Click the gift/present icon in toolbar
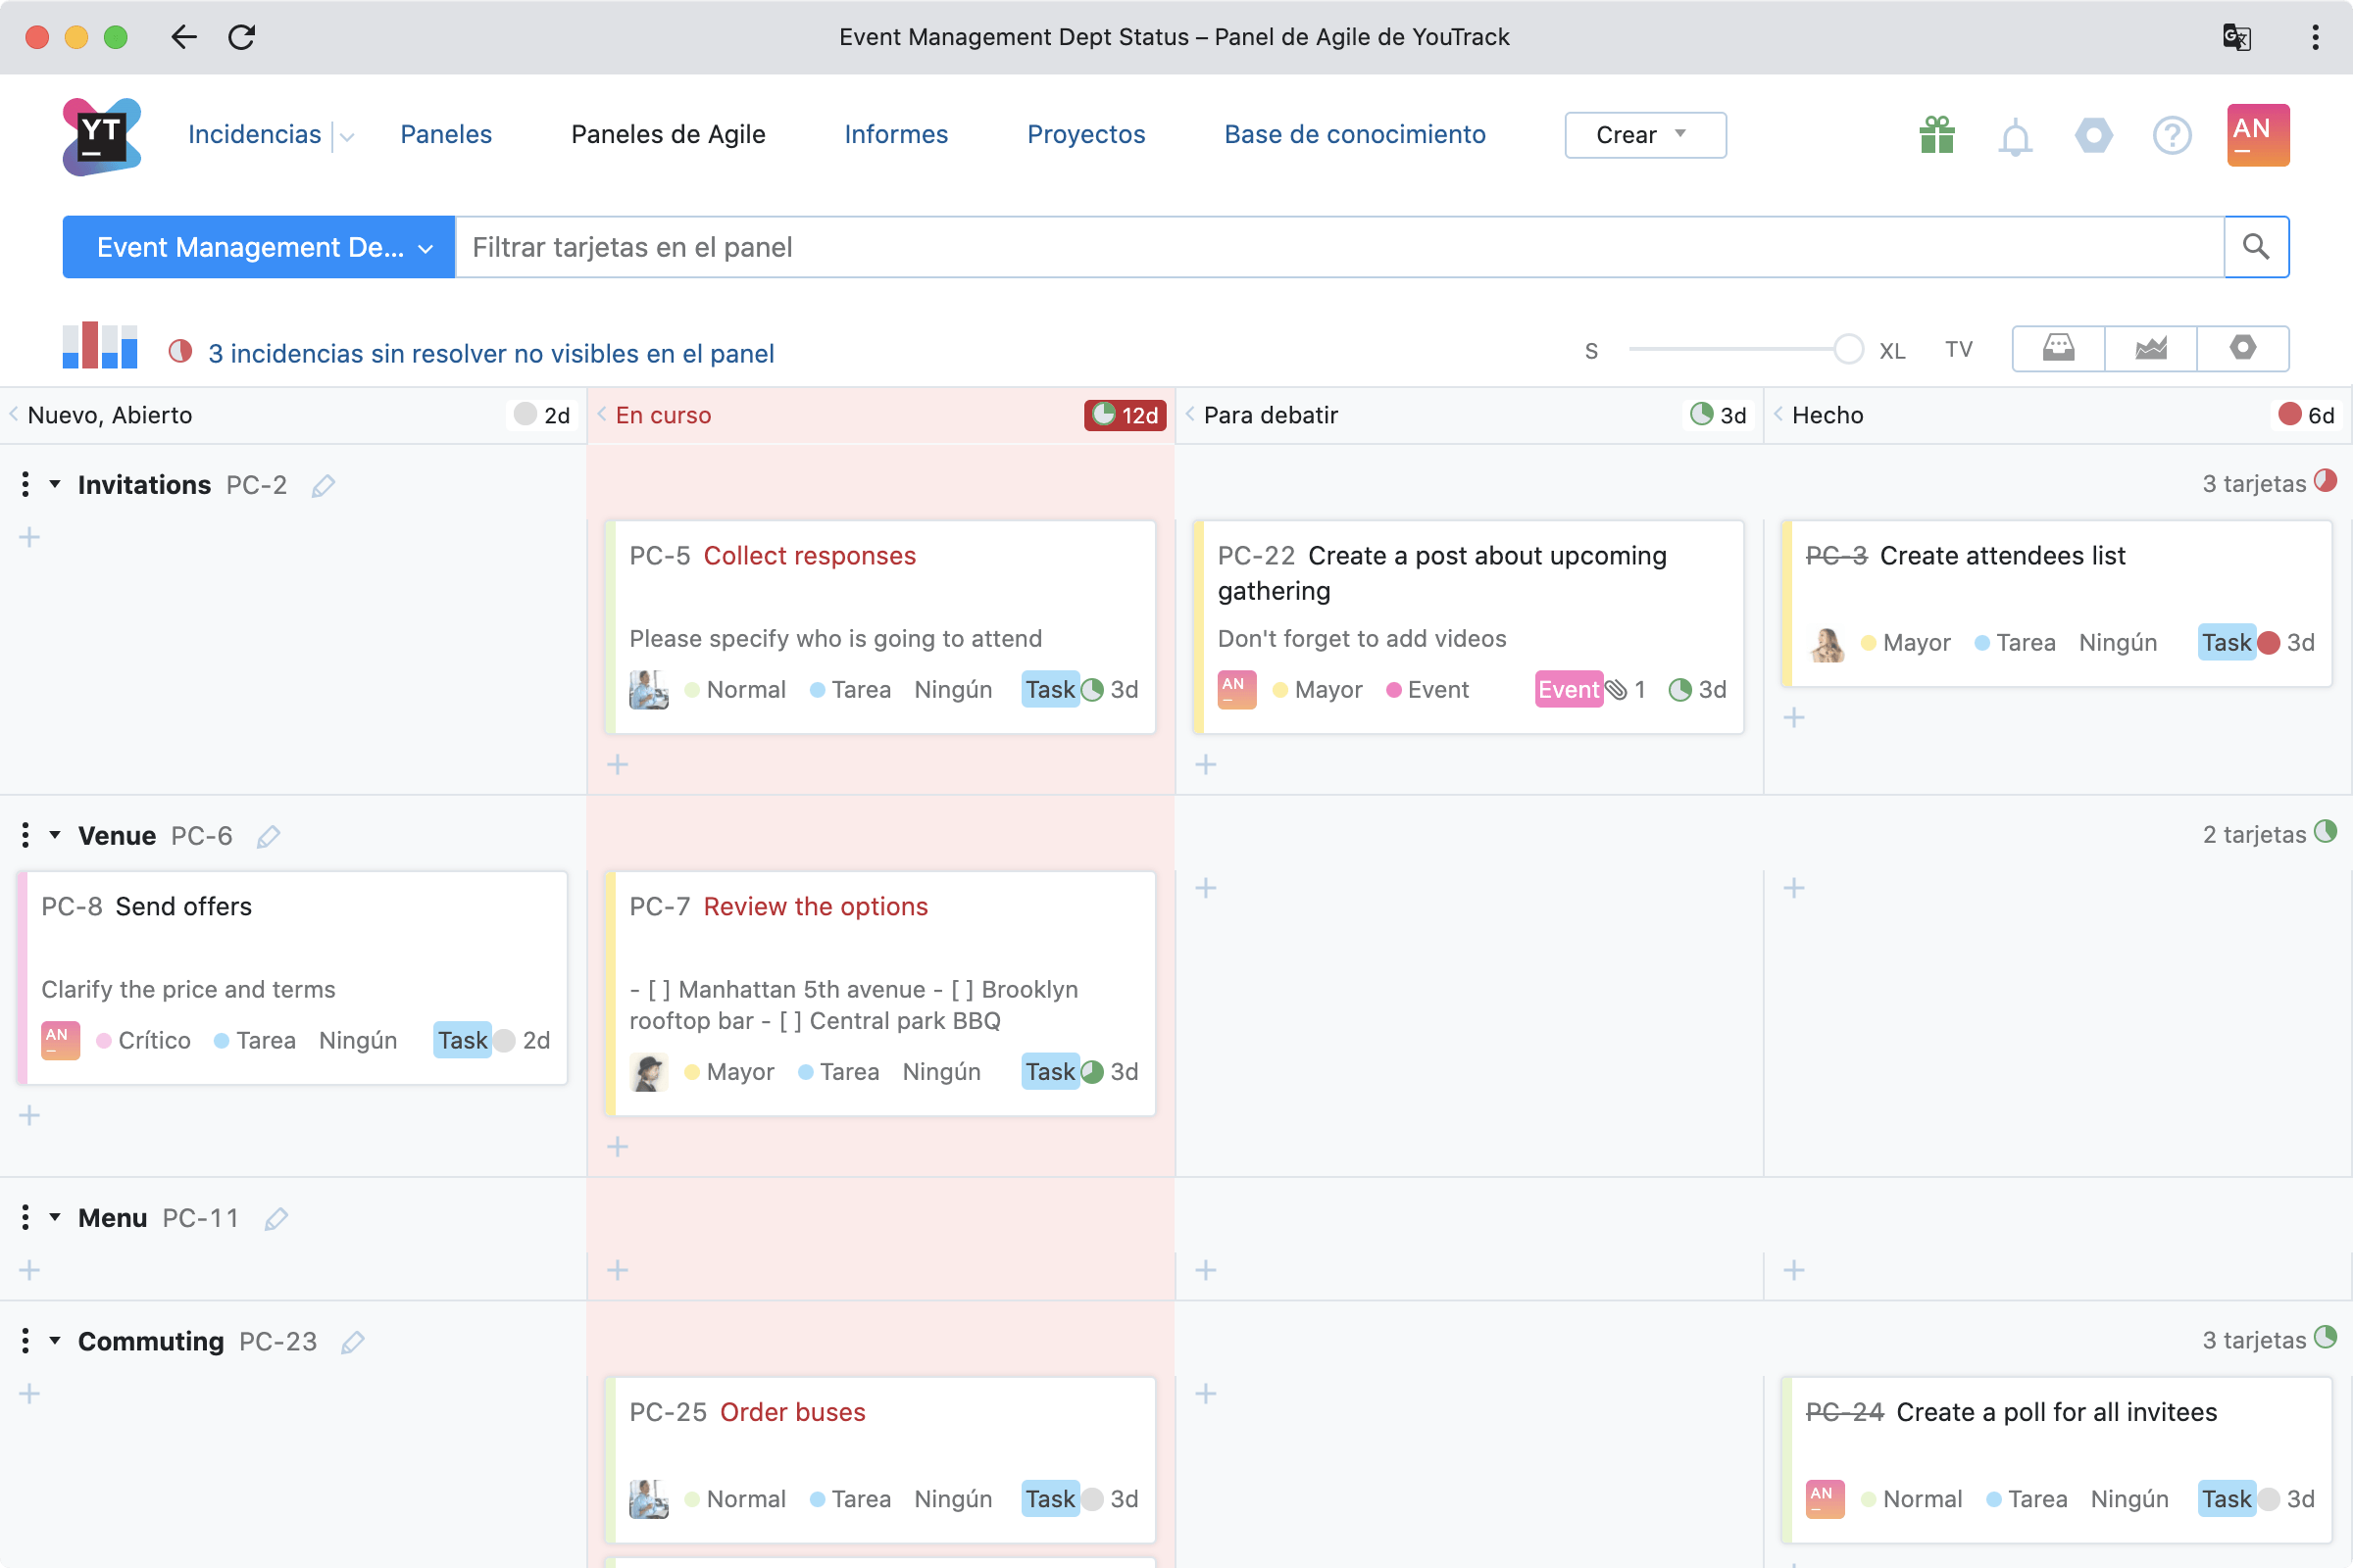 [x=1936, y=133]
